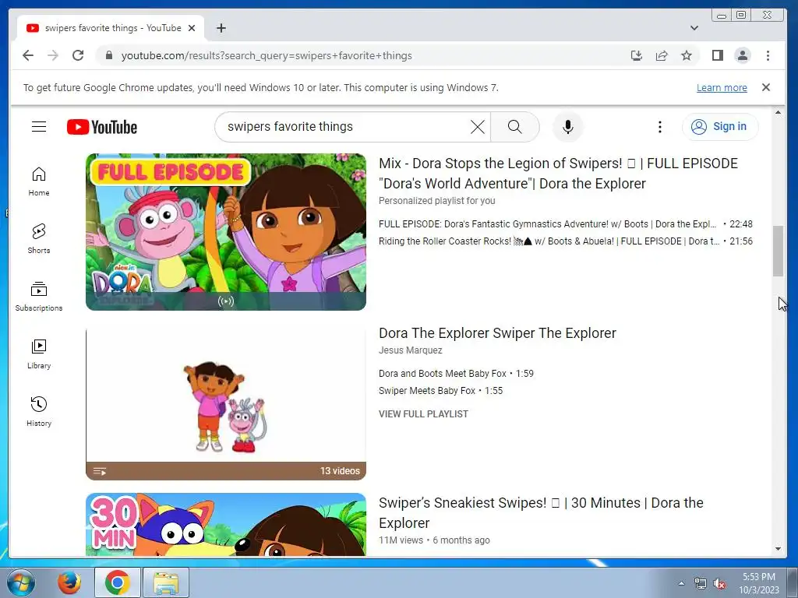Go to Home in the sidebar
The width and height of the screenshot is (798, 598).
(x=39, y=181)
